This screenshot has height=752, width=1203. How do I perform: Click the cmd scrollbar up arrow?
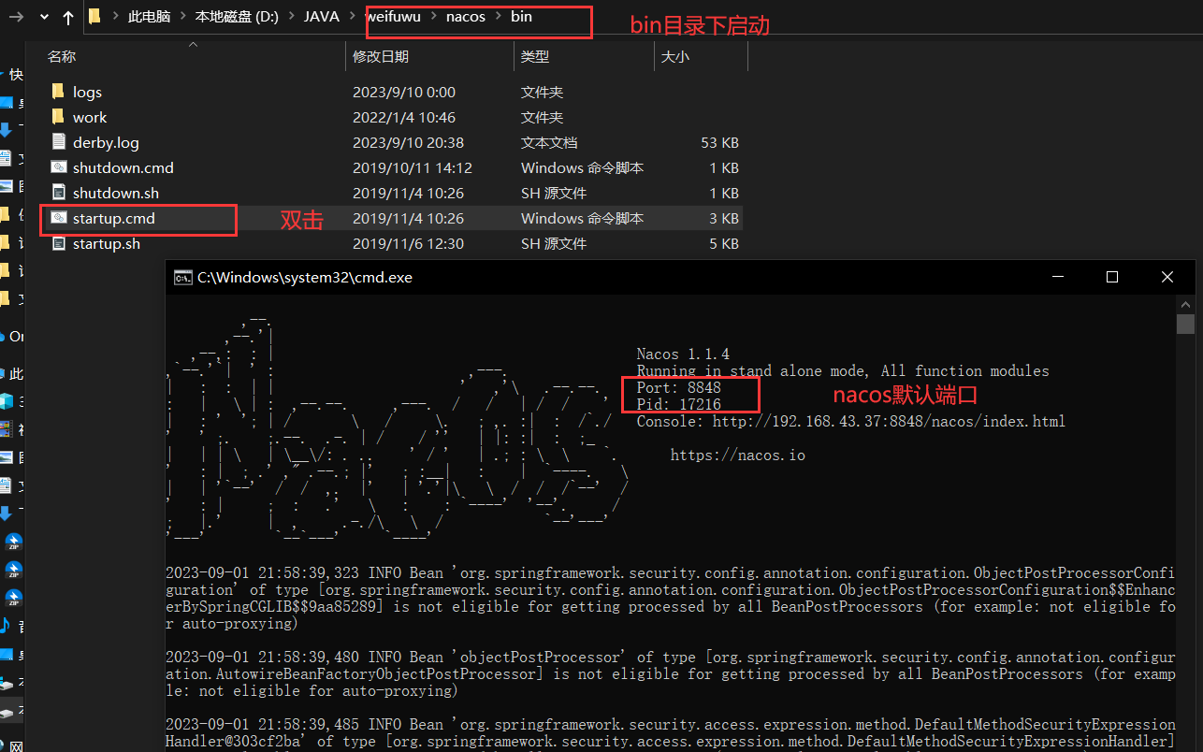[x=1185, y=304]
